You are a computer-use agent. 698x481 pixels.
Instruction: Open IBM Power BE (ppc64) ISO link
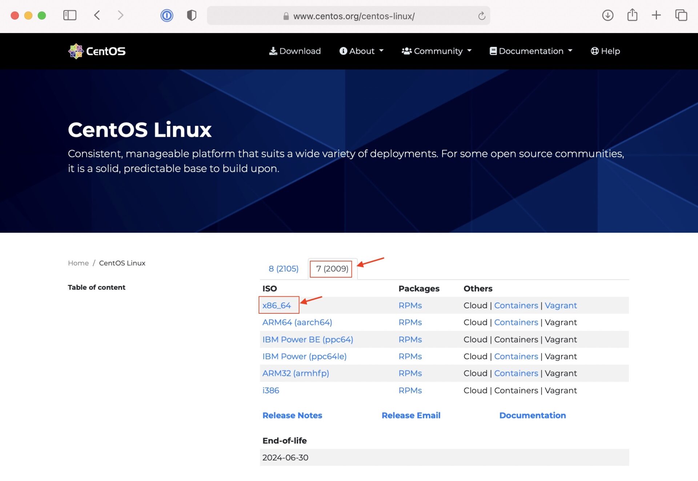pyautogui.click(x=308, y=339)
